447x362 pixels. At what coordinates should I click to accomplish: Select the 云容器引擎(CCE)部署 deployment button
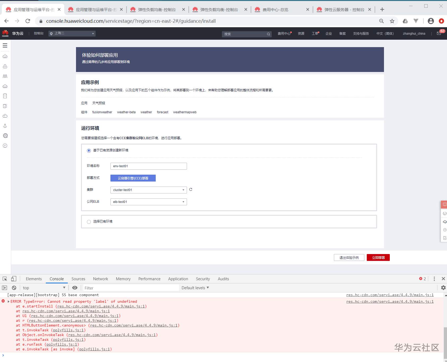coord(133,178)
